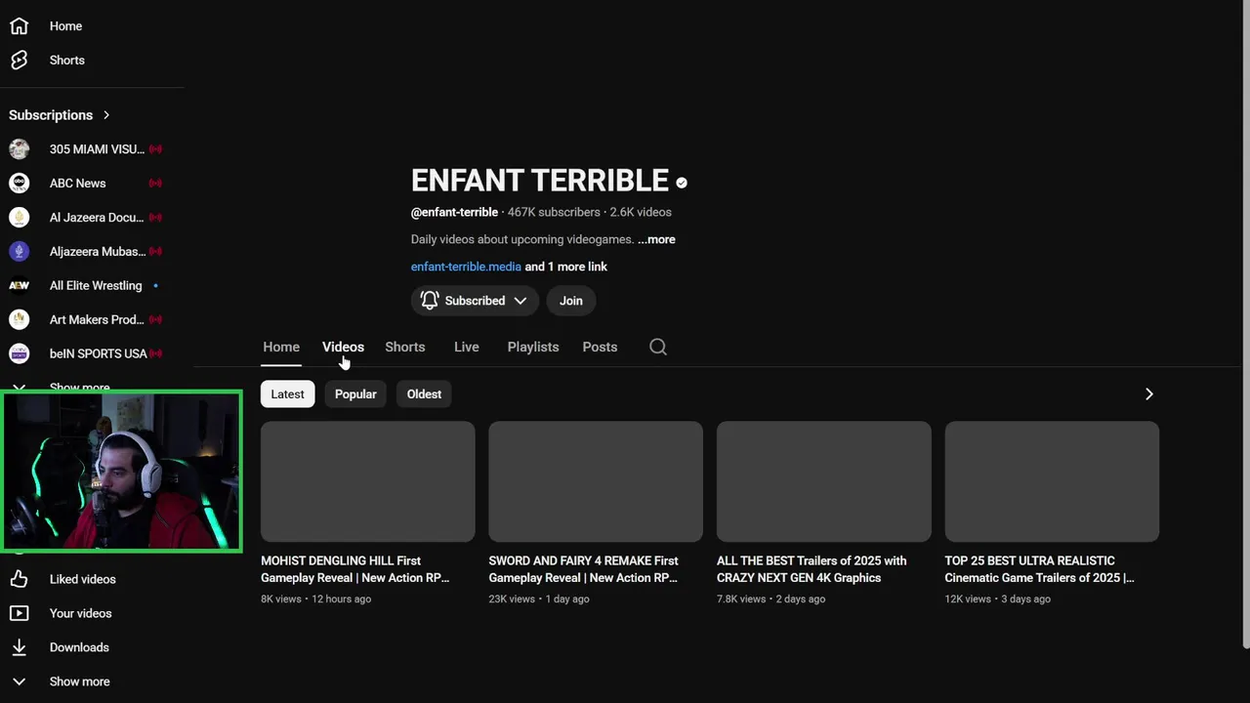The height and width of the screenshot is (703, 1250).
Task: Select the Oldest filter chip
Action: pyautogui.click(x=424, y=394)
